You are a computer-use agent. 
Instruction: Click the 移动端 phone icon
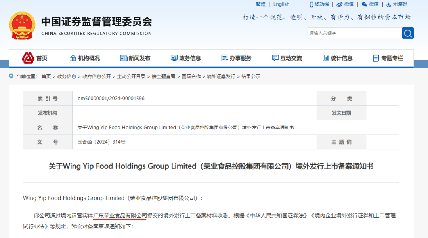point(311,4)
